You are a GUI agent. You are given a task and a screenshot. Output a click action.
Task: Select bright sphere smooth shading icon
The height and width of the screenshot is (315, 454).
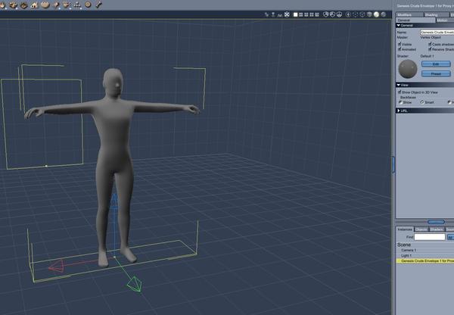tap(376, 14)
